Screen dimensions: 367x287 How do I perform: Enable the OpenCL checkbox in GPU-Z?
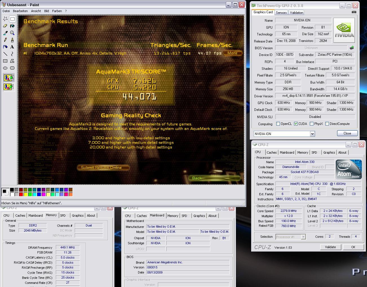(278, 124)
